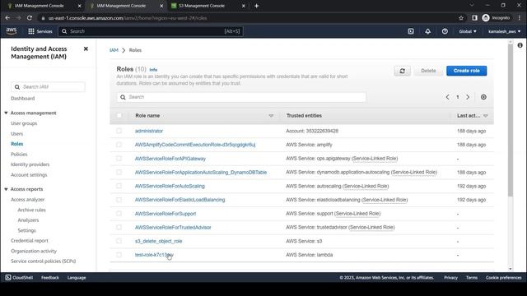Open Cookie preferences in footer
The height and width of the screenshot is (296, 527).
click(503, 278)
